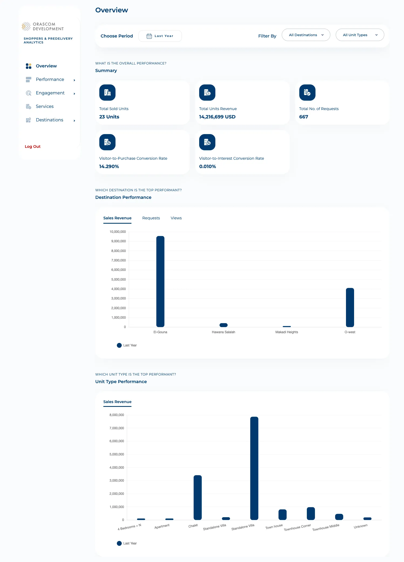Image resolution: width=404 pixels, height=562 pixels.
Task: Switch to Sales Revenue tab in Destination Performance
Action: pos(117,218)
